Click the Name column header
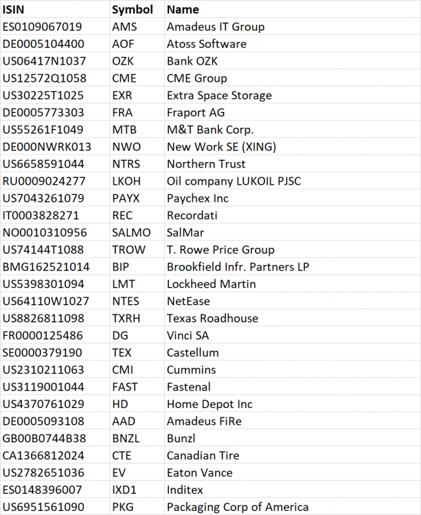 pos(183,10)
